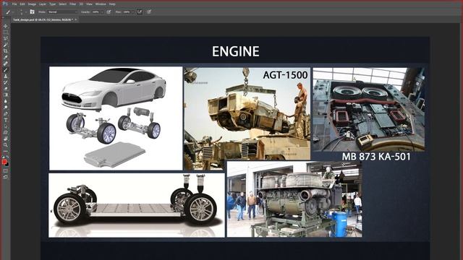
Task: Select the Brush tool in toolbox
Action: pos(5,70)
